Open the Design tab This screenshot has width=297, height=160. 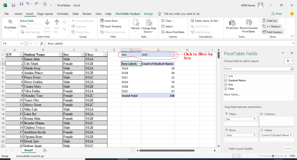coord(148,14)
